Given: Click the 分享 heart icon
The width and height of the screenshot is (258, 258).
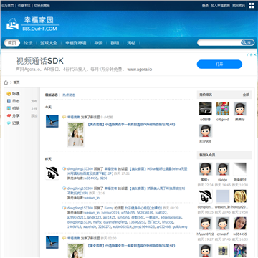Looking at the screenshot, I should 9,115.
